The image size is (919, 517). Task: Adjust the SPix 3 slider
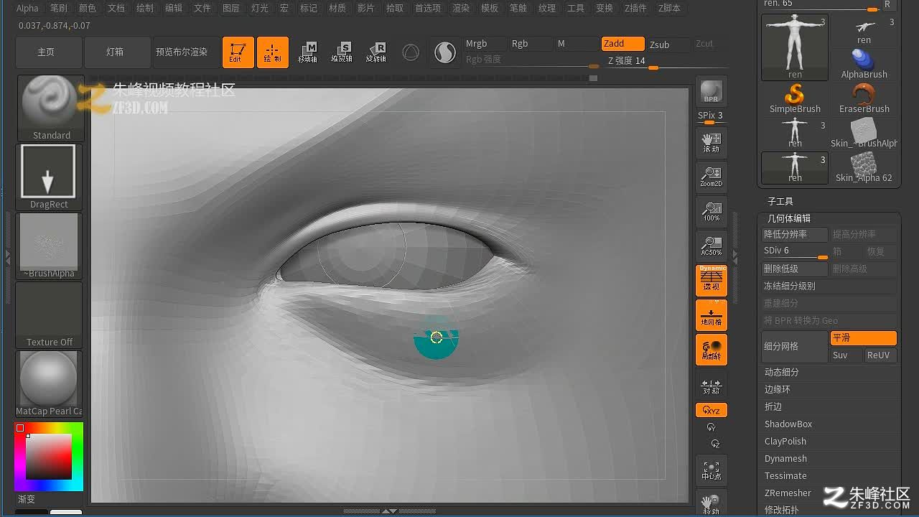[711, 116]
